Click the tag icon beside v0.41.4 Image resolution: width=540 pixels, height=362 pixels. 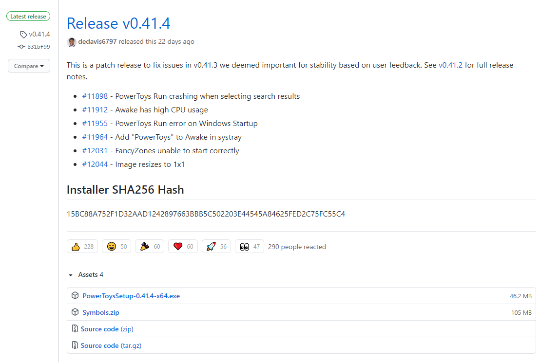pyautogui.click(x=23, y=35)
